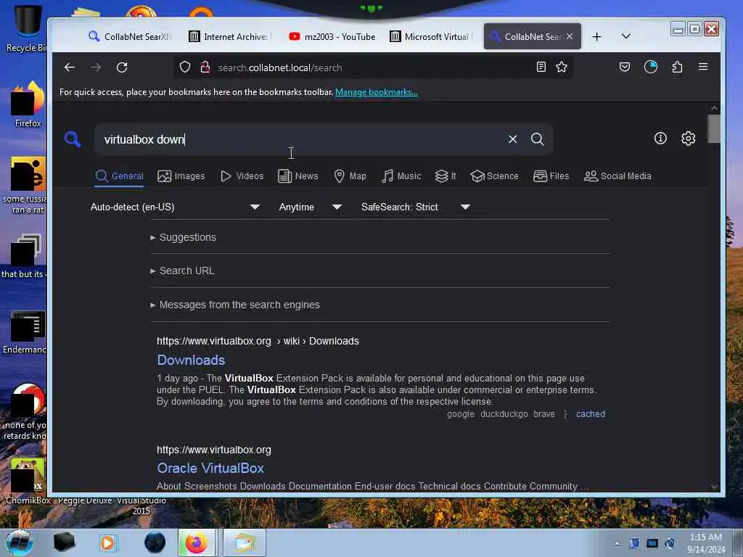The image size is (743, 557).
Task: Click into the search query field
Action: pyautogui.click(x=303, y=139)
